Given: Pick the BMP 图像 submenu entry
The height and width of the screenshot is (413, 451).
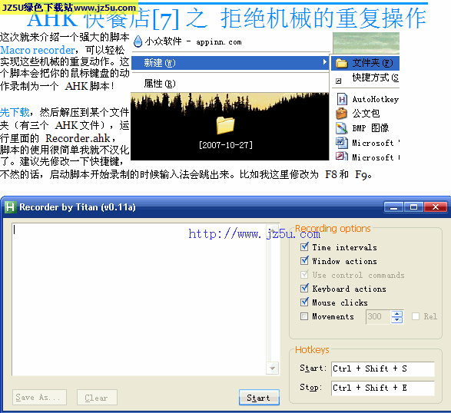Looking at the screenshot, I should [365, 128].
